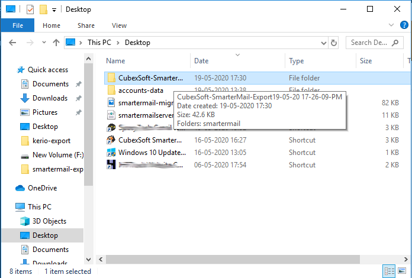This screenshot has width=412, height=278.
Task: Click the Windows 10 Update shortcut icon
Action: tap(111, 153)
